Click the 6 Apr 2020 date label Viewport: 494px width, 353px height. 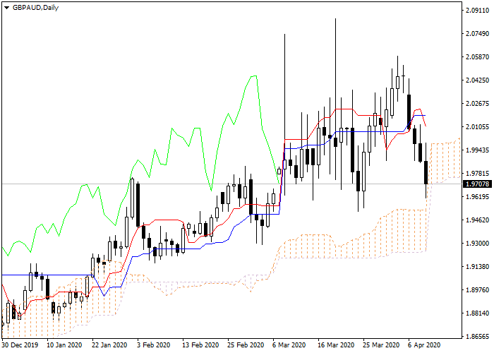click(x=424, y=345)
